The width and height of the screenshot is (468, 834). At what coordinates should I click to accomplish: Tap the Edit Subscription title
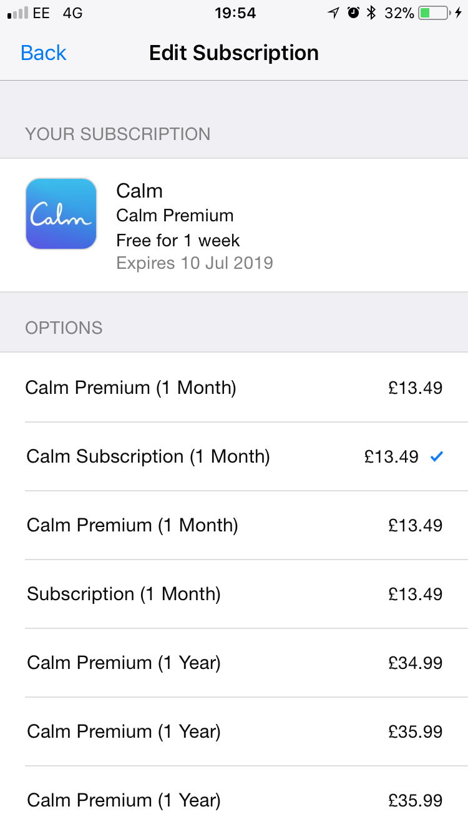(x=234, y=53)
